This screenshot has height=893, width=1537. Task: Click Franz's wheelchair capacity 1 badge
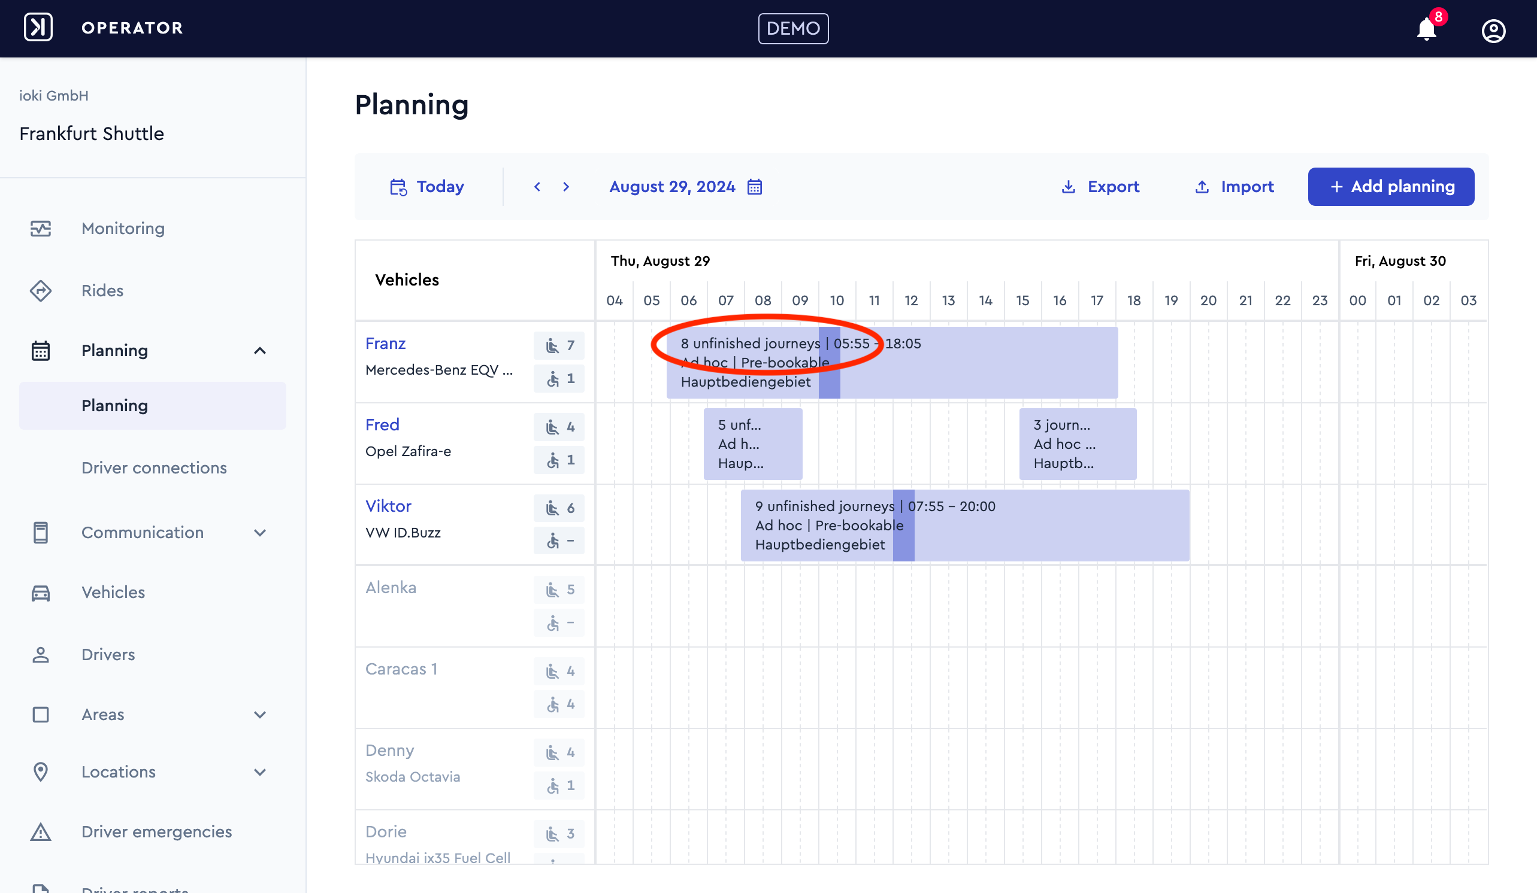pos(559,378)
